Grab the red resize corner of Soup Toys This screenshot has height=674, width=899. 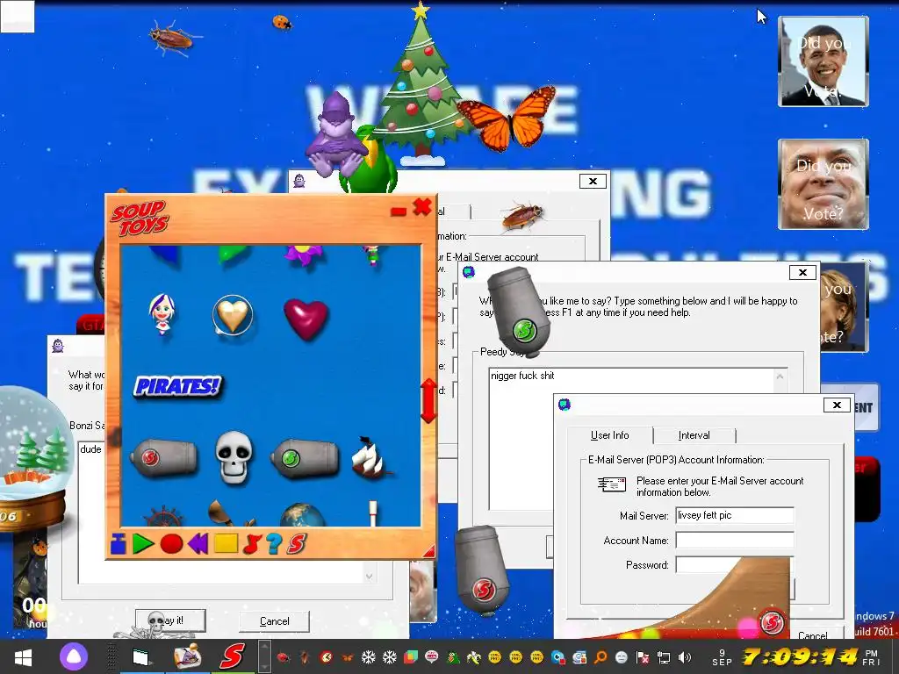click(428, 551)
